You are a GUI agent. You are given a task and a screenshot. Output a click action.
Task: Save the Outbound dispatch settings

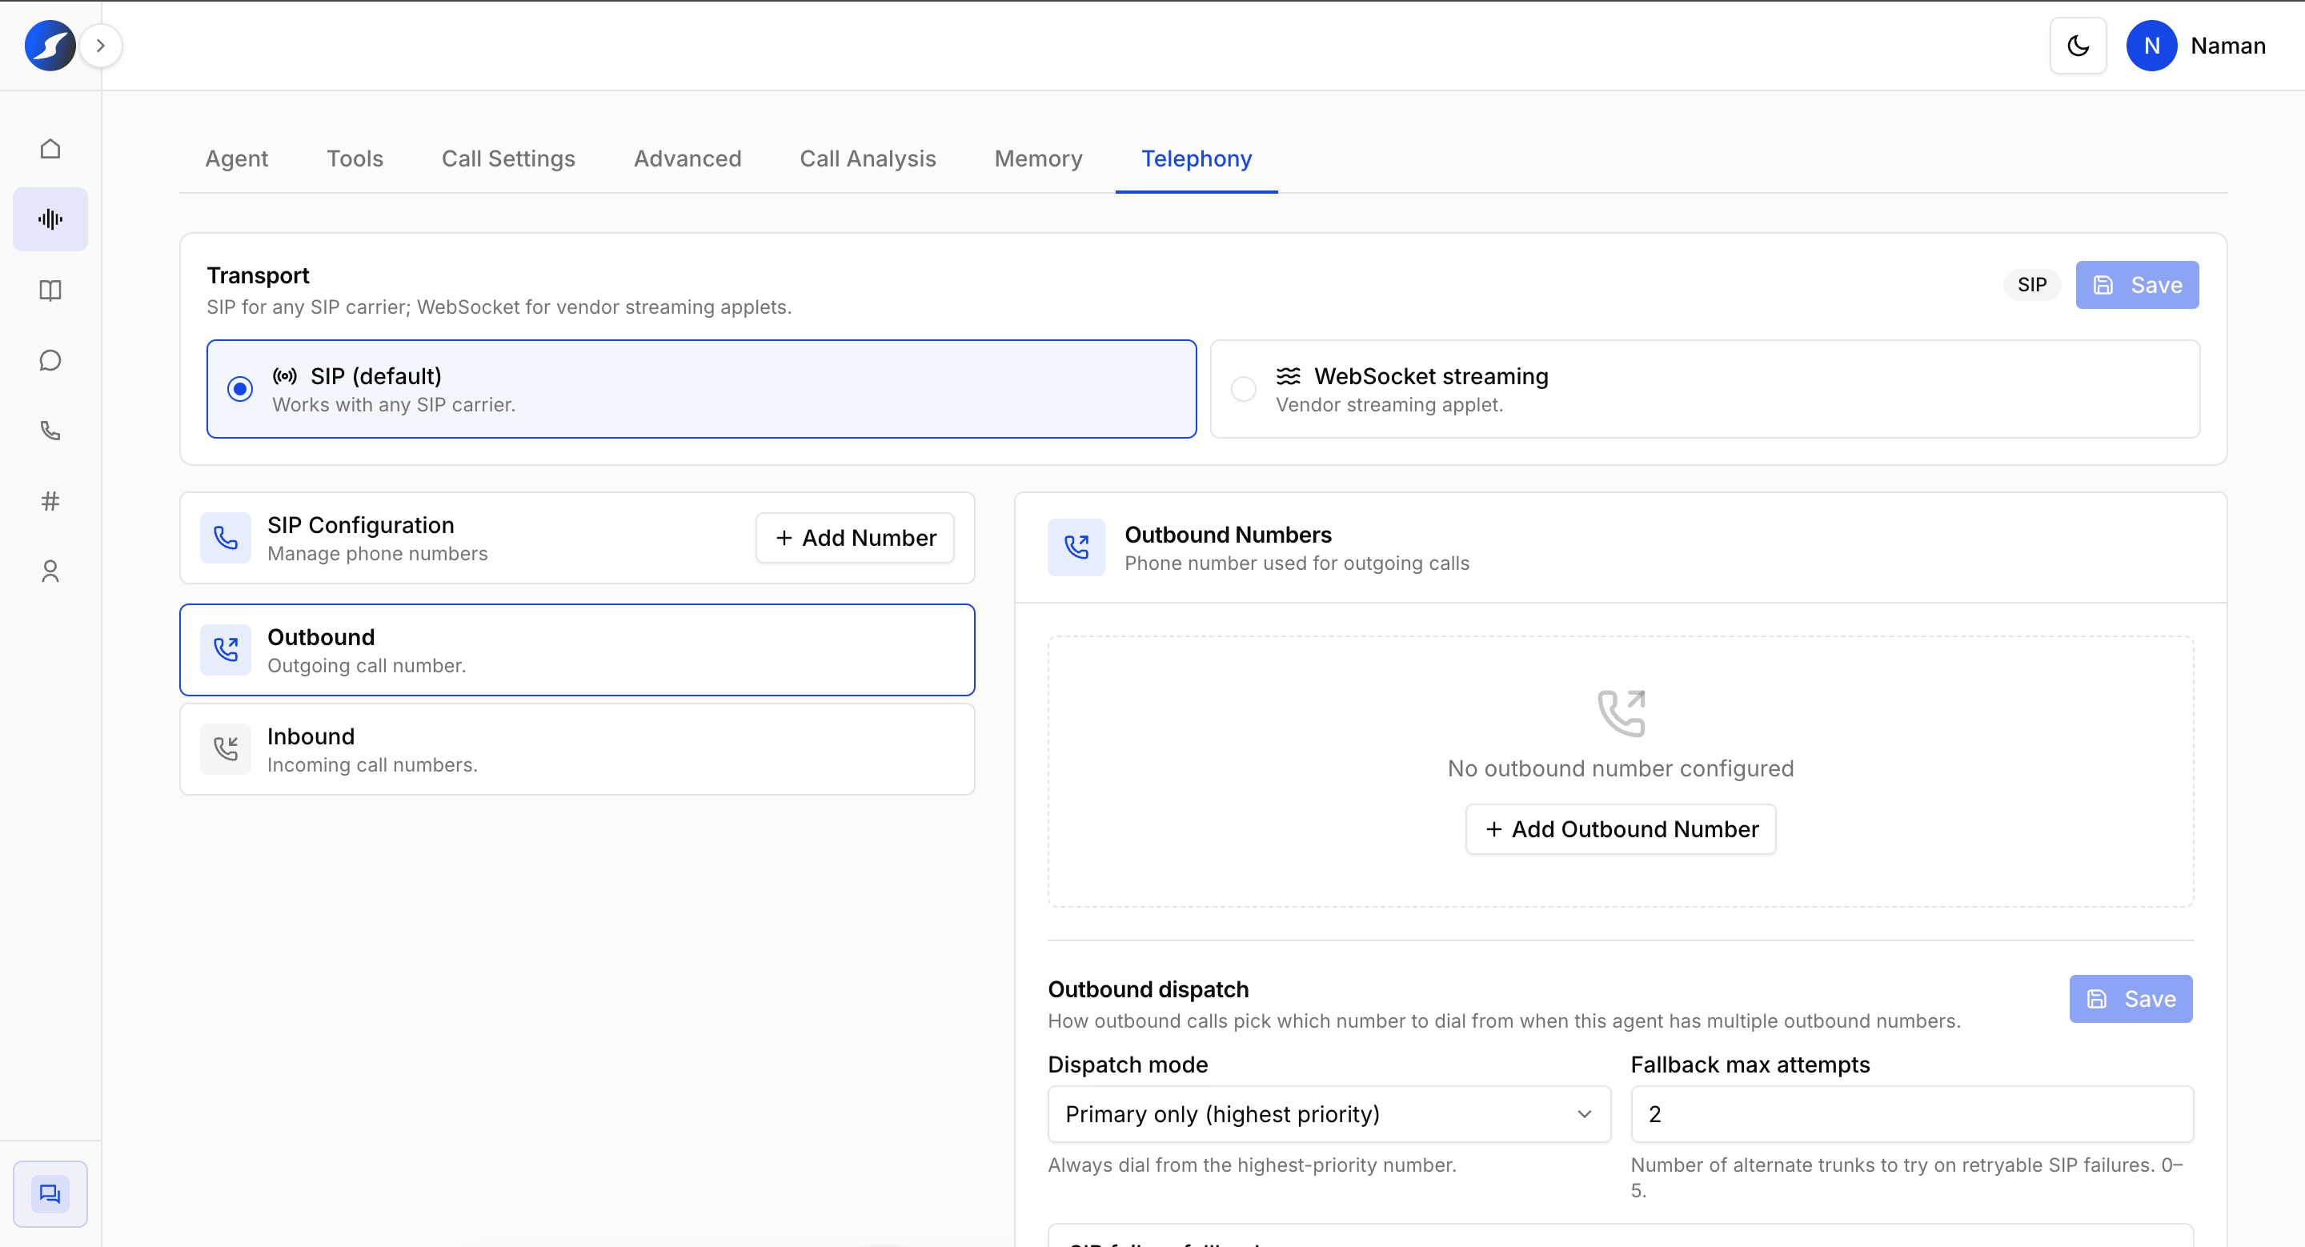pos(2131,999)
